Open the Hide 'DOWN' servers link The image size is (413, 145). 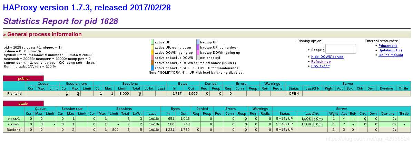click(x=327, y=57)
